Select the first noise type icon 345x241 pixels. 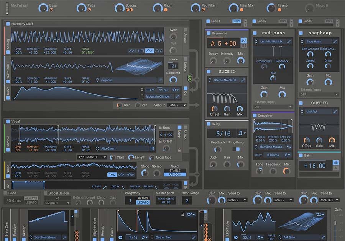[112, 175]
